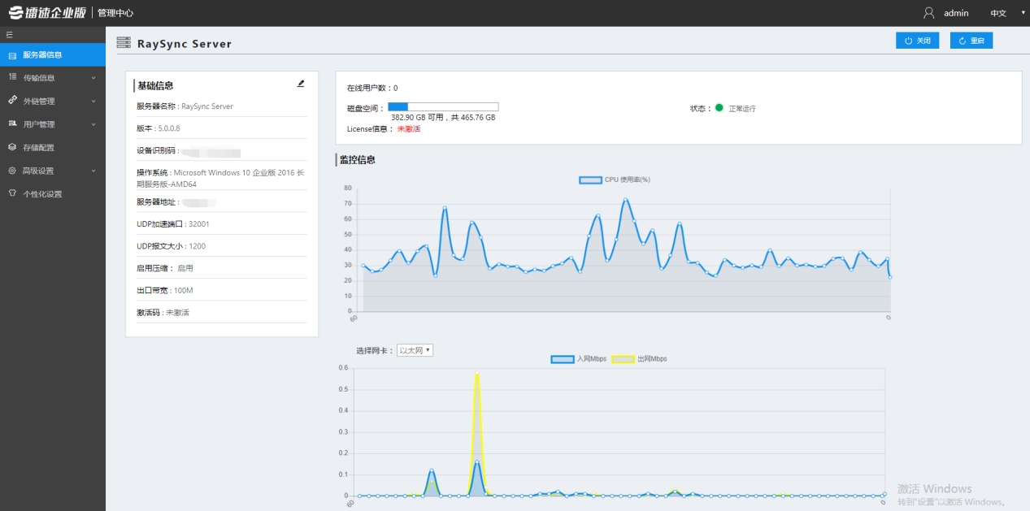Screen dimensions: 1030x511
Task: Click the 磁盘空间 disk usage bar
Action: (442, 106)
